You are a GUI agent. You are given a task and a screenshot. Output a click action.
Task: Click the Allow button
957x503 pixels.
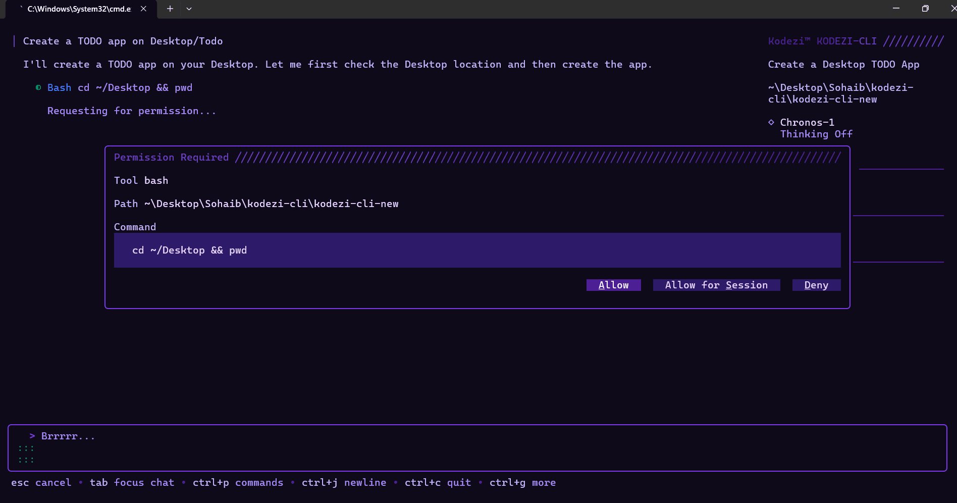(x=613, y=285)
